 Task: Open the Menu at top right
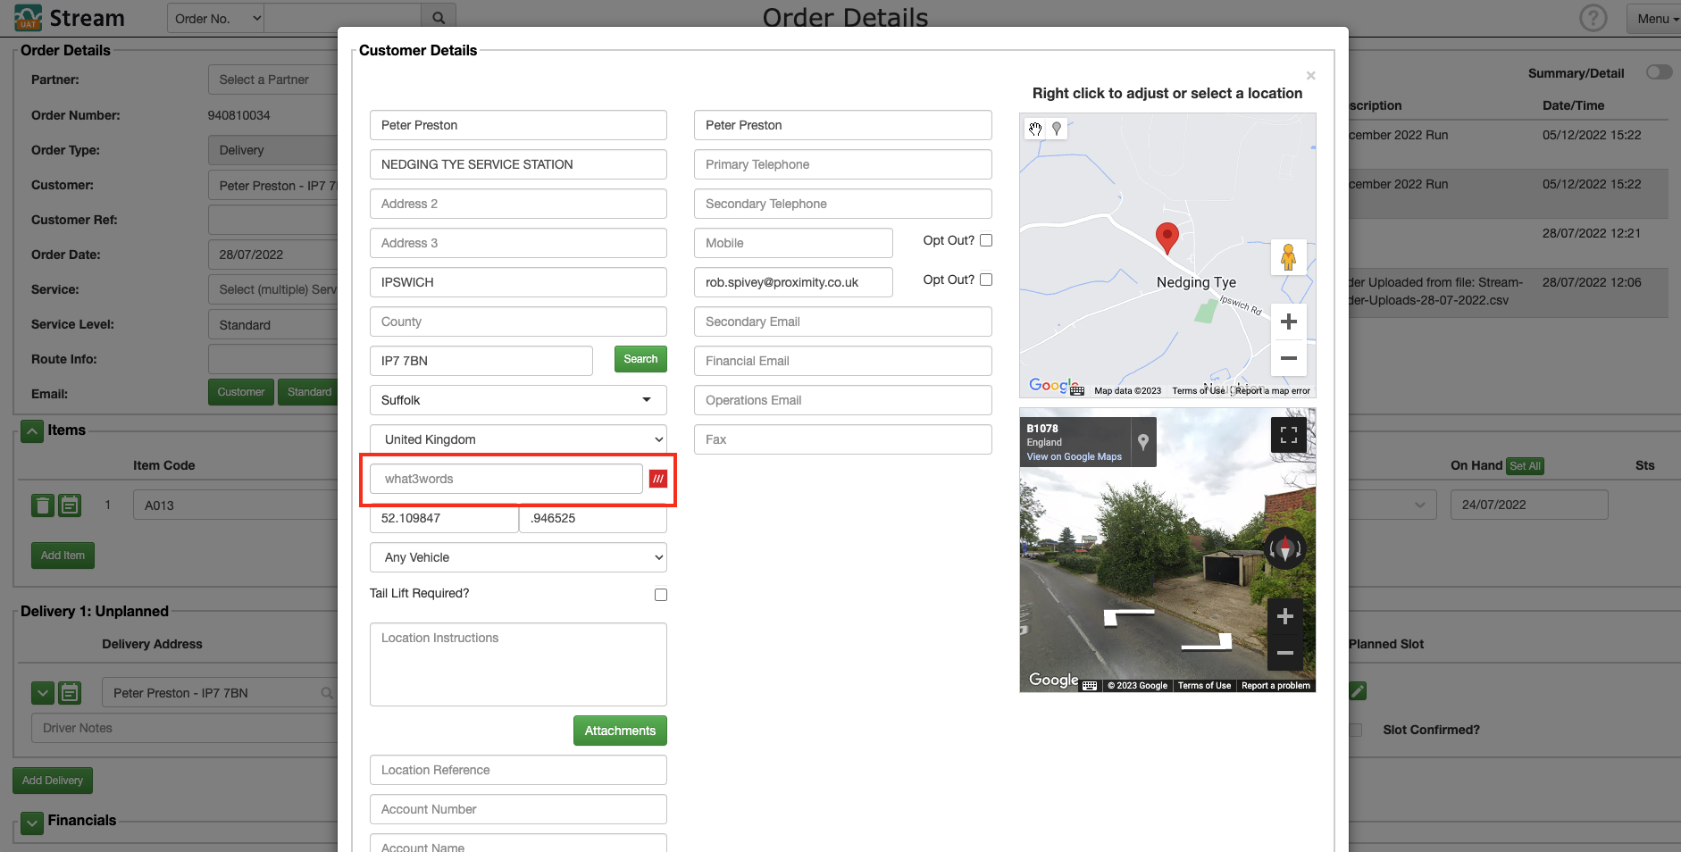click(1657, 18)
